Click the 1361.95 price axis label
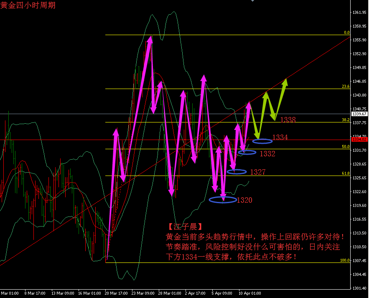 click(359, 13)
